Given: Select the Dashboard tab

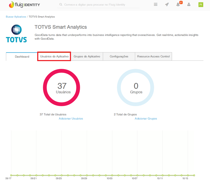Looking at the screenshot, I should pyautogui.click(x=22, y=57).
